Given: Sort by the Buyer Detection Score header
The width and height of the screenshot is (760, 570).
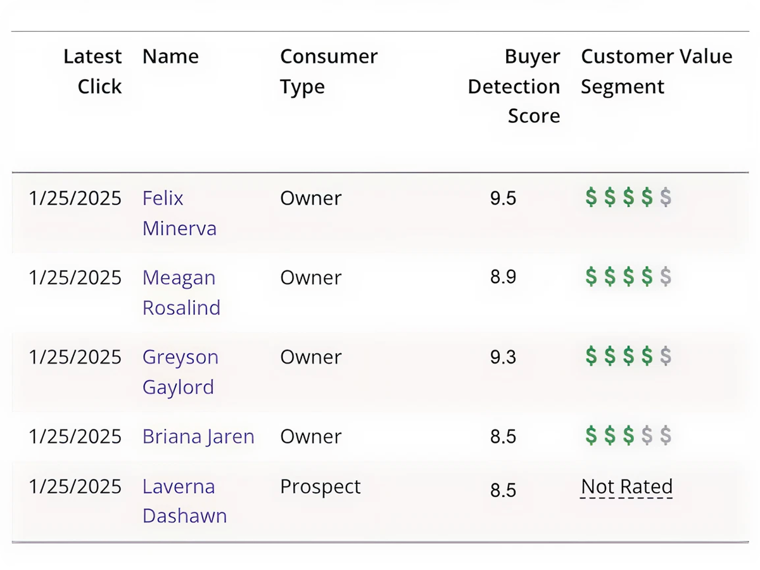Looking at the screenshot, I should point(514,86).
